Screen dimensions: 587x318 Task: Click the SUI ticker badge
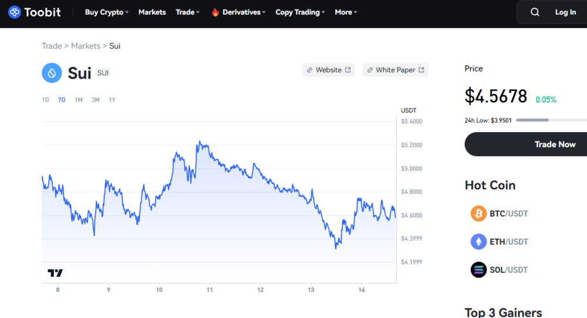click(103, 73)
